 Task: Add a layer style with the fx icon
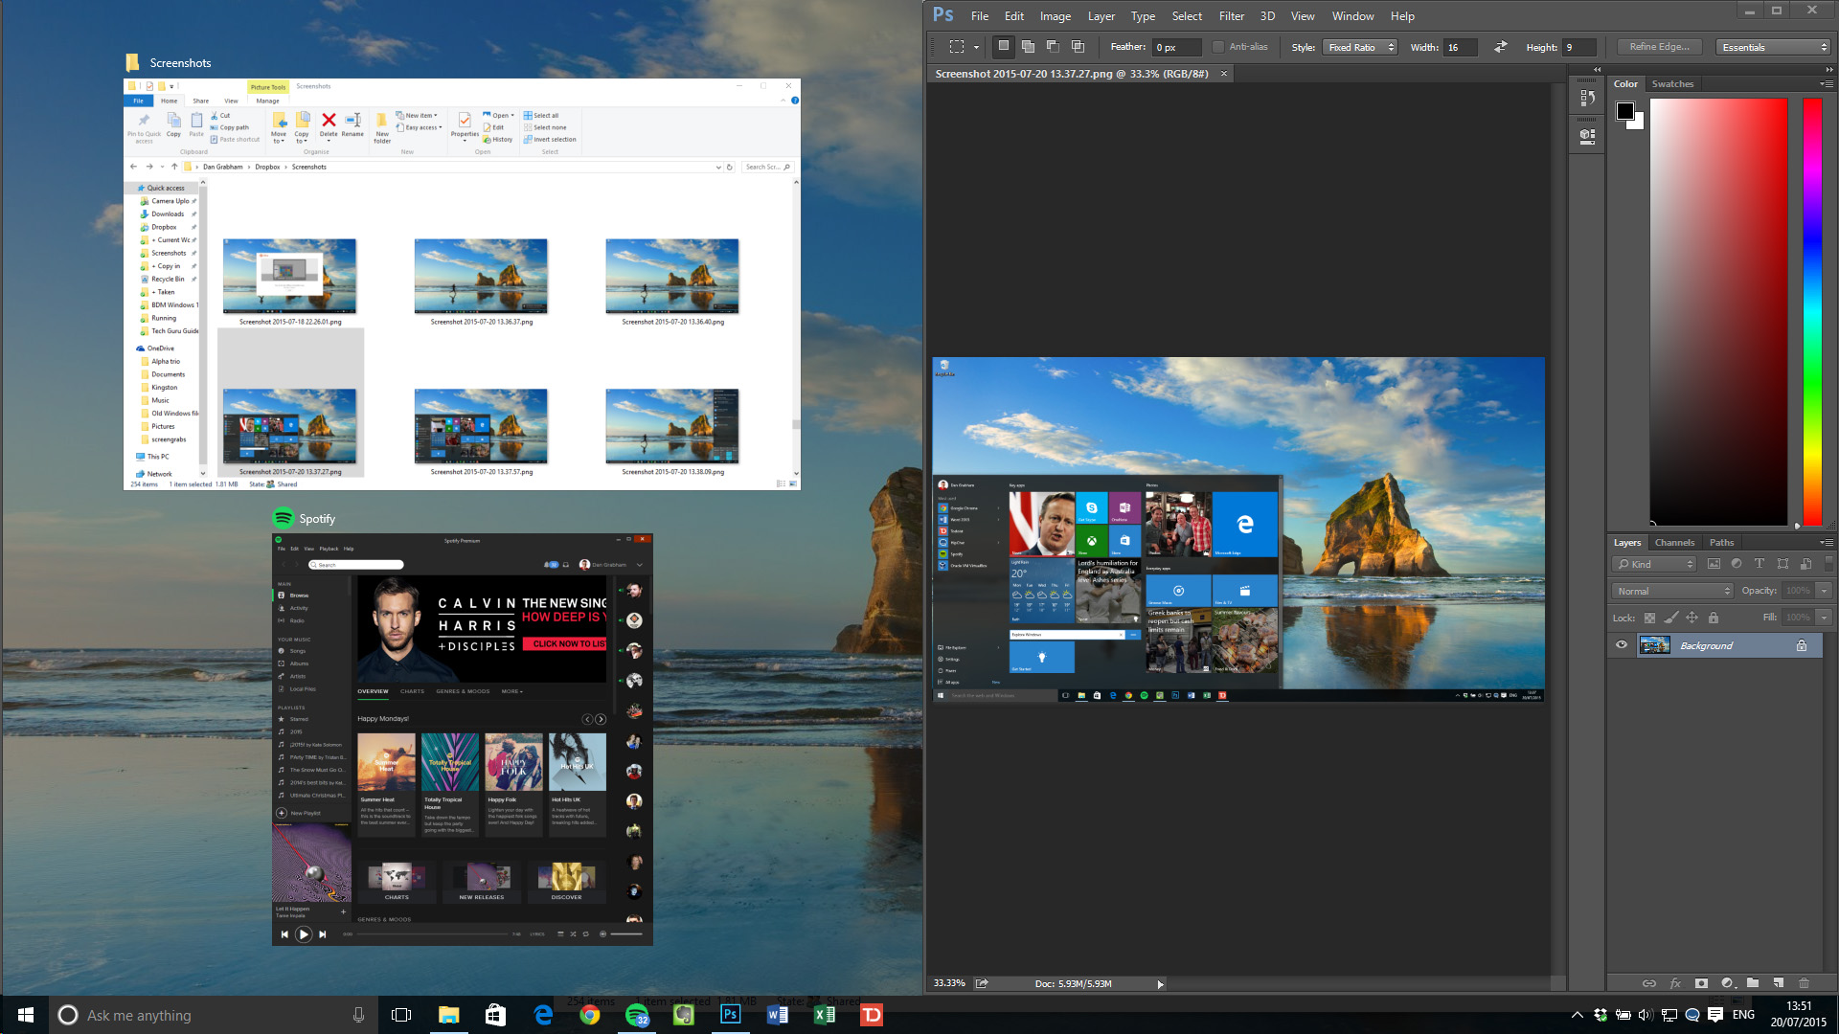point(1674,983)
